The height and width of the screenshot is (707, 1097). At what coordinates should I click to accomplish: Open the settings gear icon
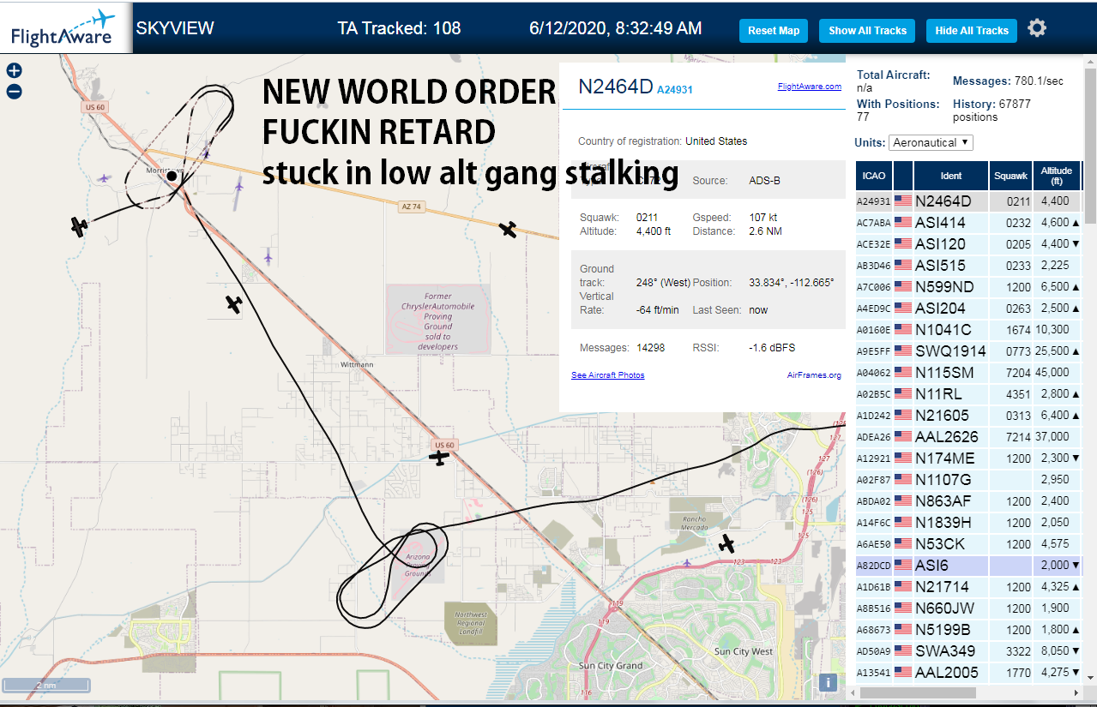(x=1037, y=28)
